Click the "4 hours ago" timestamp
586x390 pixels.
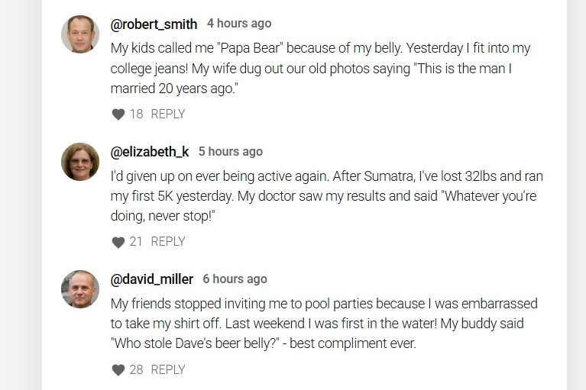coord(238,24)
